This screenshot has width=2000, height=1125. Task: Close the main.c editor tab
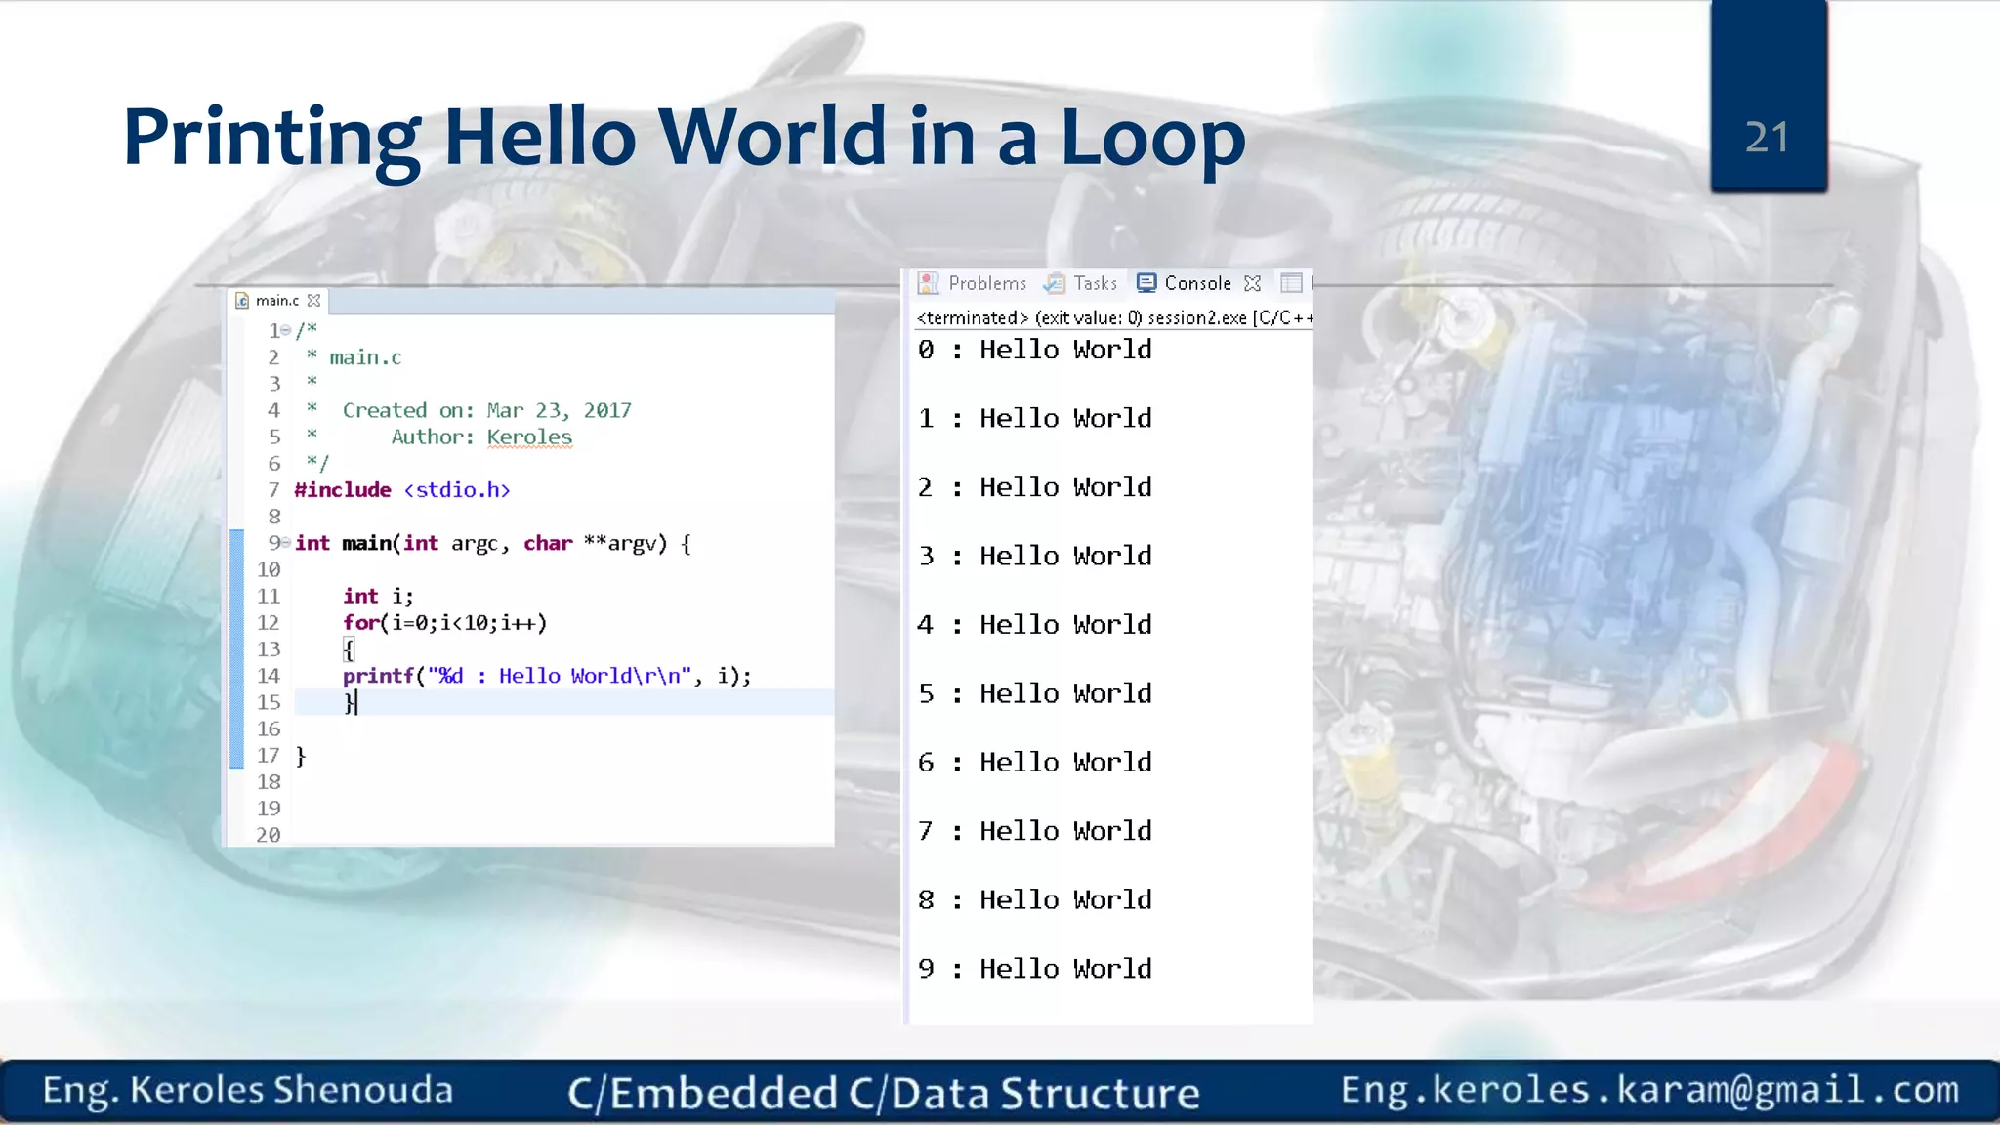pyautogui.click(x=313, y=301)
